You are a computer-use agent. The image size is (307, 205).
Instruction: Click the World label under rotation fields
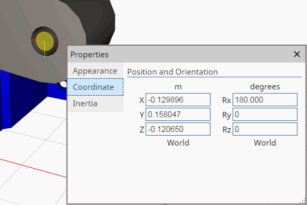pyautogui.click(x=265, y=143)
